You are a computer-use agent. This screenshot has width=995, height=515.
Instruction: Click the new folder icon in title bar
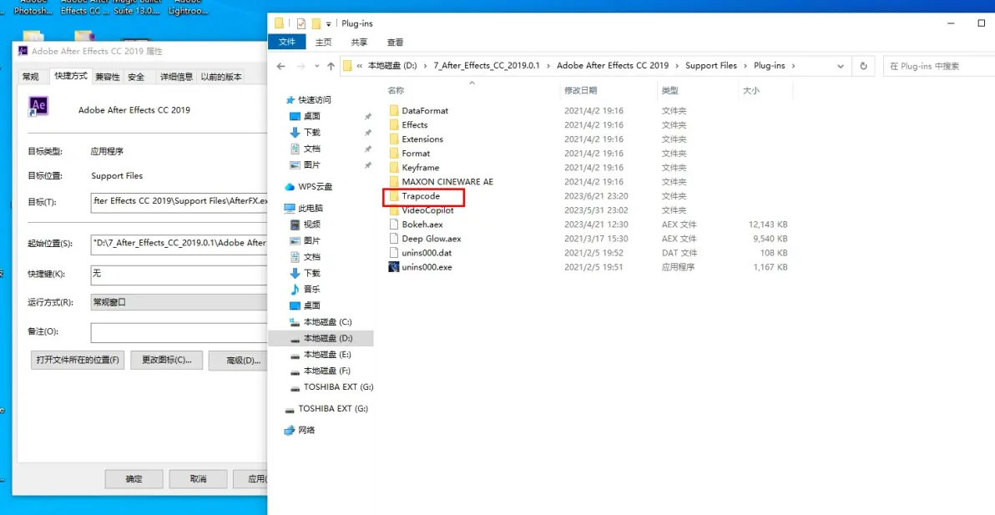316,23
